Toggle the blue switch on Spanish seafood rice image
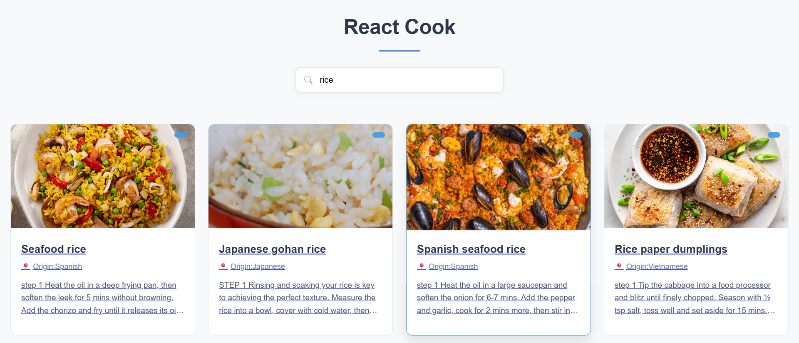Viewport: 799px width, 343px height. click(577, 135)
